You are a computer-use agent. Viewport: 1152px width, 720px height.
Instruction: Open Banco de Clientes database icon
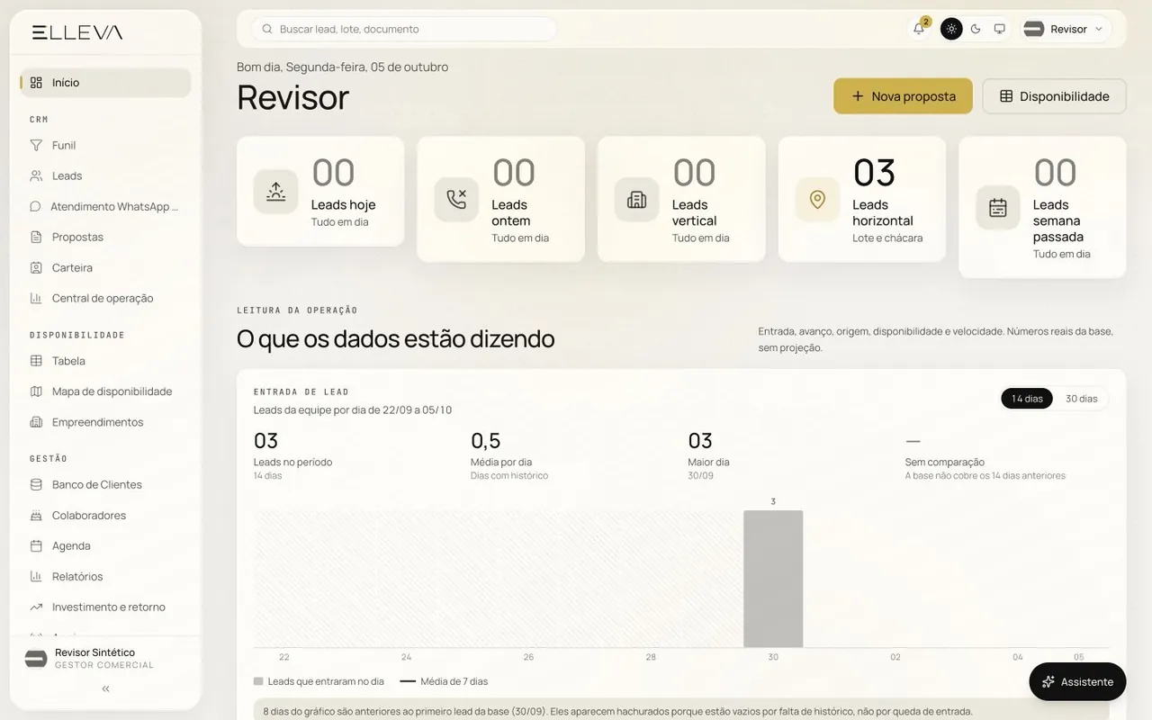pyautogui.click(x=36, y=484)
